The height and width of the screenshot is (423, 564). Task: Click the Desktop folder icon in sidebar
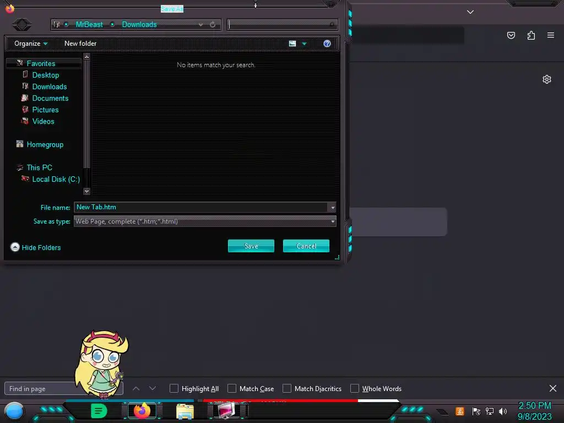tap(25, 74)
